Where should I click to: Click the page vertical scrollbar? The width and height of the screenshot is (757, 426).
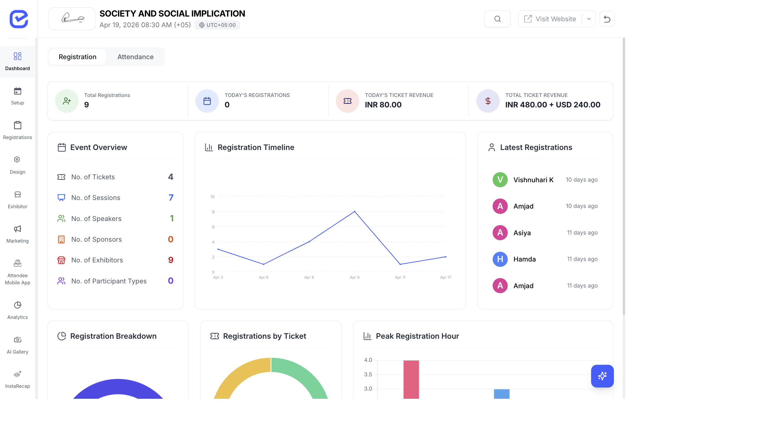pyautogui.click(x=624, y=176)
